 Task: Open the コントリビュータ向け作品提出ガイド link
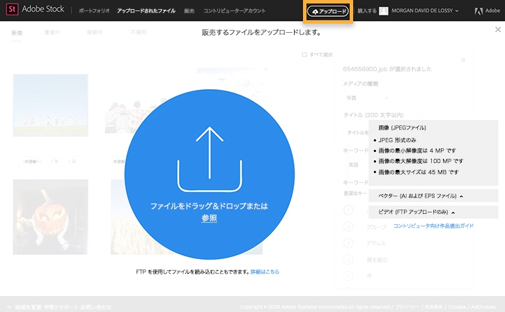433,226
